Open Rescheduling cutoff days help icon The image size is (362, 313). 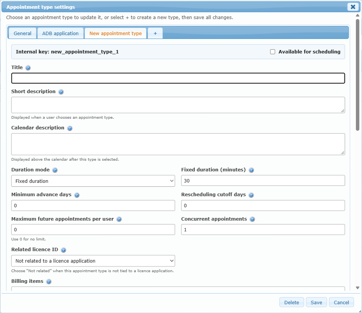[251, 195]
